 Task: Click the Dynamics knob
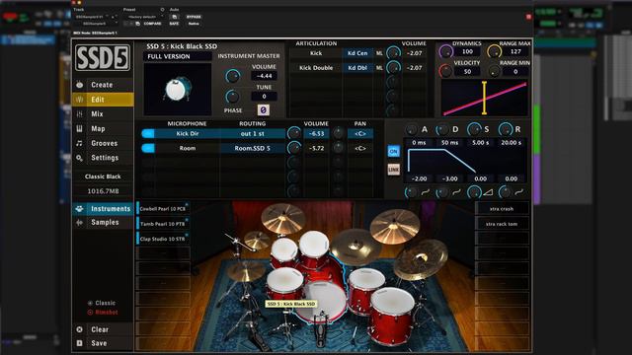click(x=445, y=51)
